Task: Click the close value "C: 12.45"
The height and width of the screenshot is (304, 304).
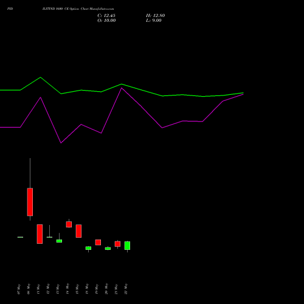Action: pyautogui.click(x=106, y=16)
